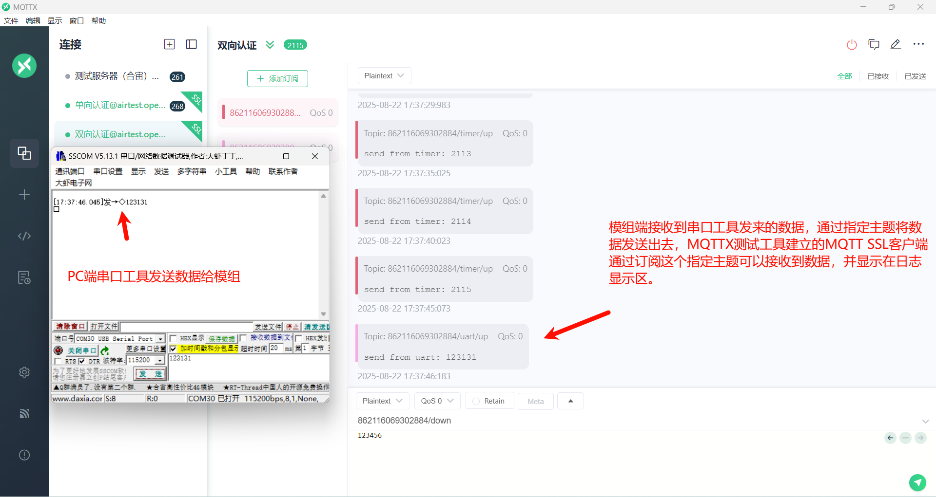Open the 115200 baud rate dropdown
936x497 pixels.
pos(160,360)
